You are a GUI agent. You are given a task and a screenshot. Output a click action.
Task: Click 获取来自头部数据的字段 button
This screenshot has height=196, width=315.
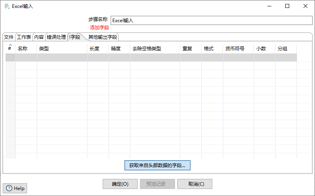pos(157,166)
